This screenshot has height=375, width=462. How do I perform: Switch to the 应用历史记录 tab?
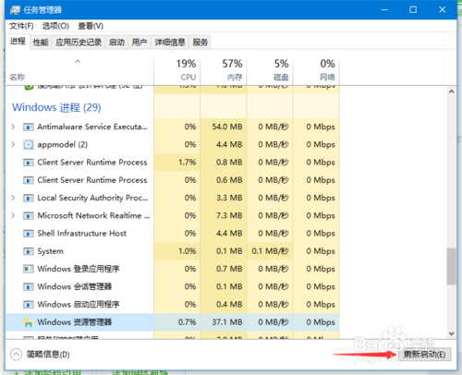coord(79,42)
